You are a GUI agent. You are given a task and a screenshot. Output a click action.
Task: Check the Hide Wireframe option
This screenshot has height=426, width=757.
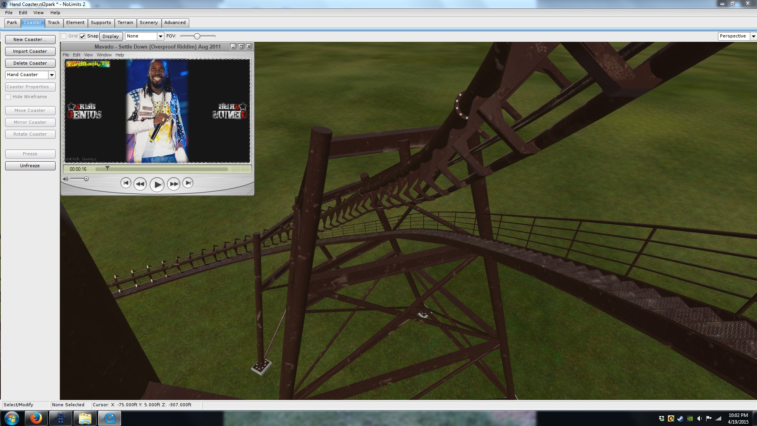[x=8, y=97]
